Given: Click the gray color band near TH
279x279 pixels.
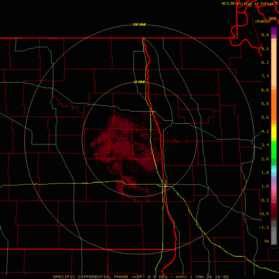Looking at the screenshot, I should [274, 238].
